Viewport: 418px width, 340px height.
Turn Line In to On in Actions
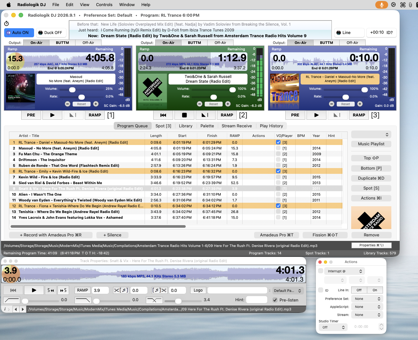(x=375, y=290)
